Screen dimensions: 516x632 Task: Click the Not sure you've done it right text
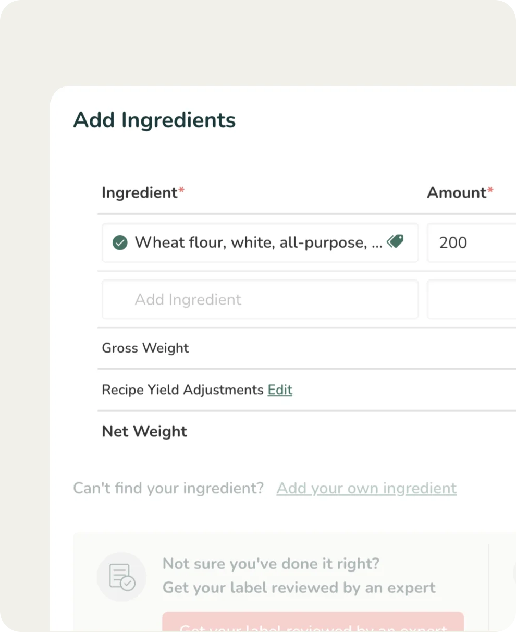pos(271,564)
